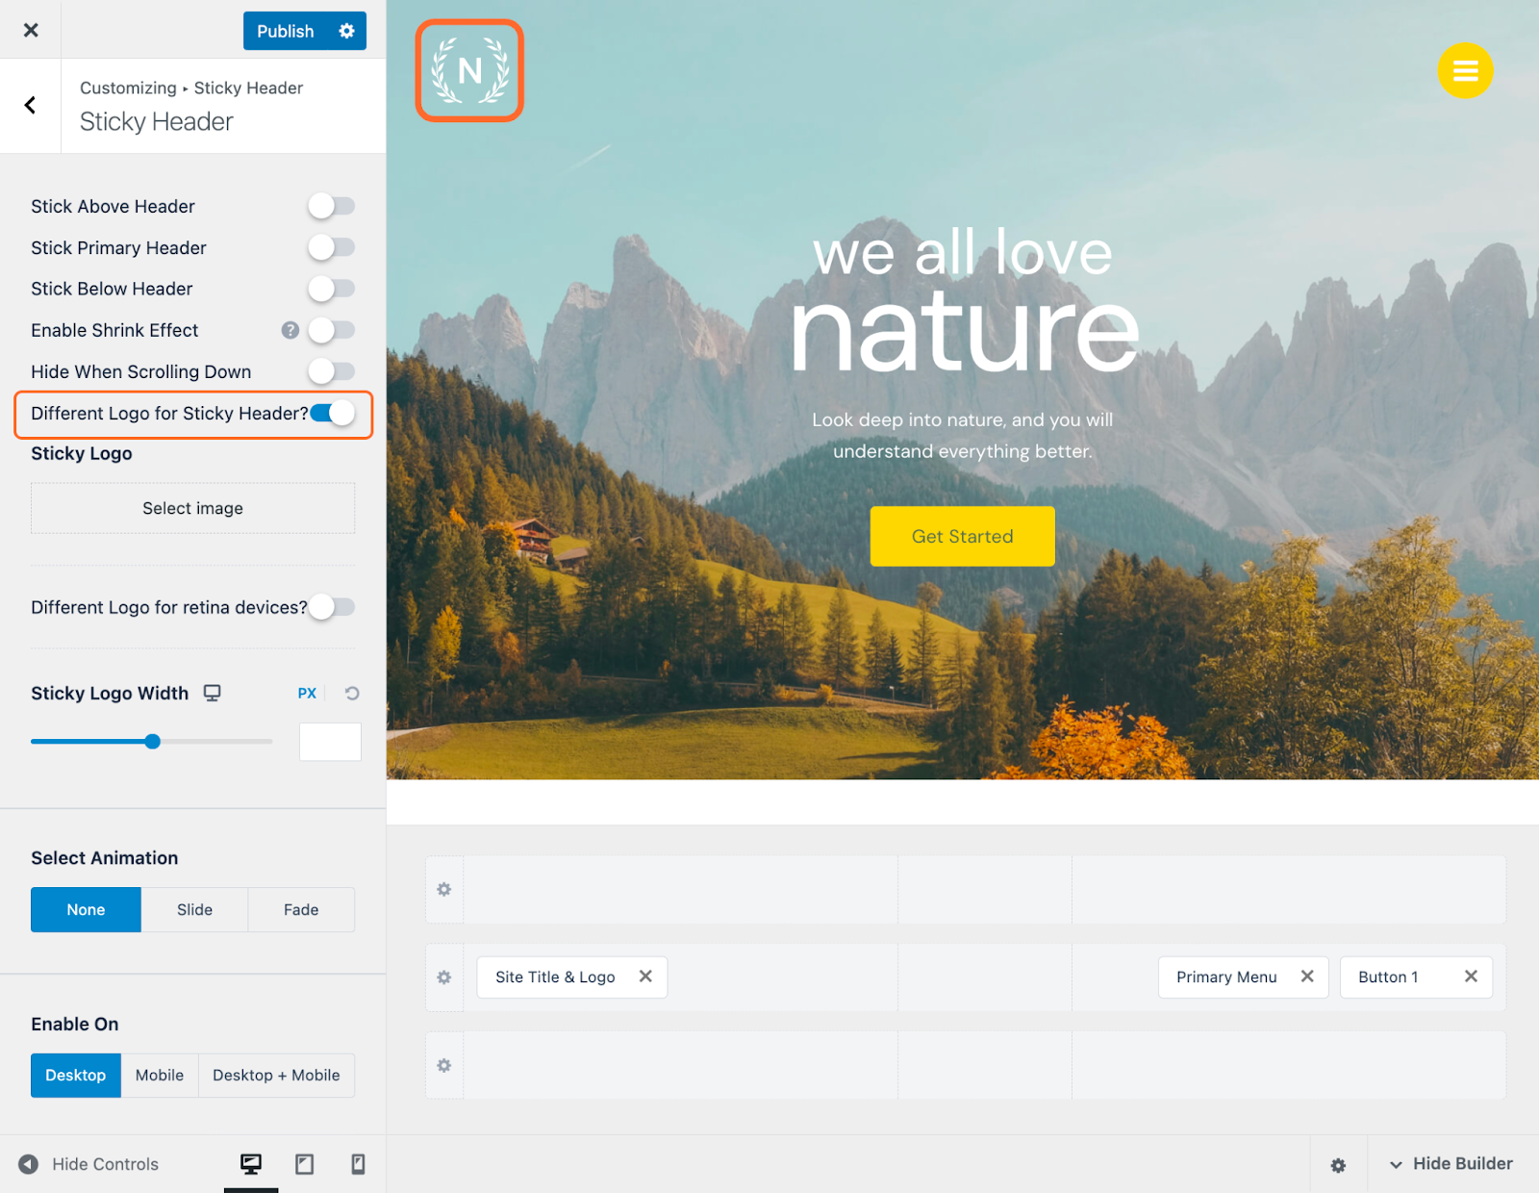Click Select image for Sticky Logo
The width and height of the screenshot is (1539, 1193).
tap(192, 508)
